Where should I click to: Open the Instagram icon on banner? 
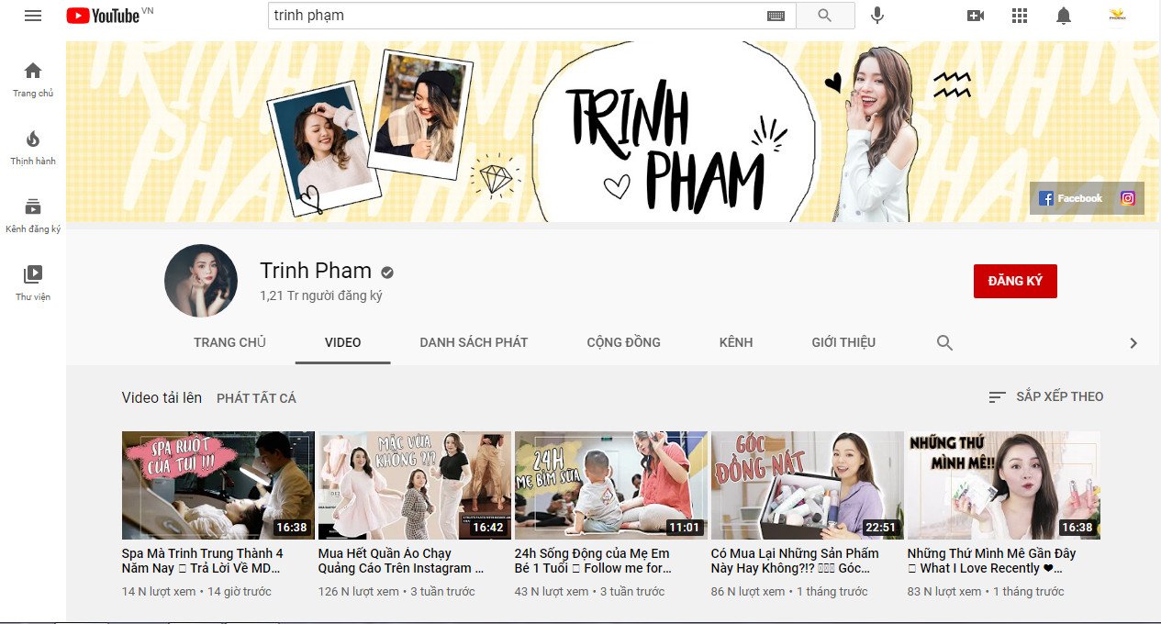[x=1128, y=198]
